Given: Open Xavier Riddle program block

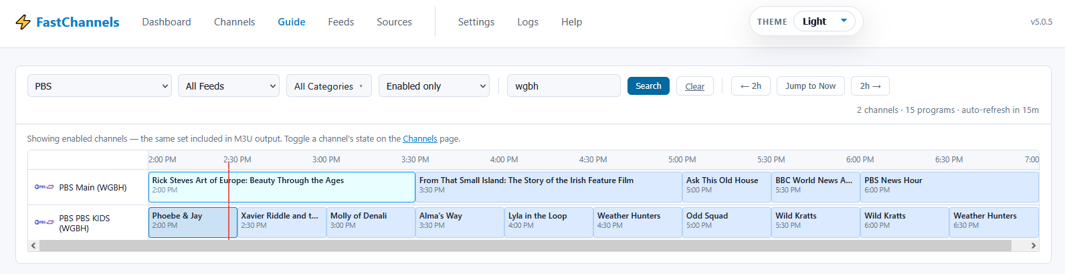Looking at the screenshot, I should 282,223.
